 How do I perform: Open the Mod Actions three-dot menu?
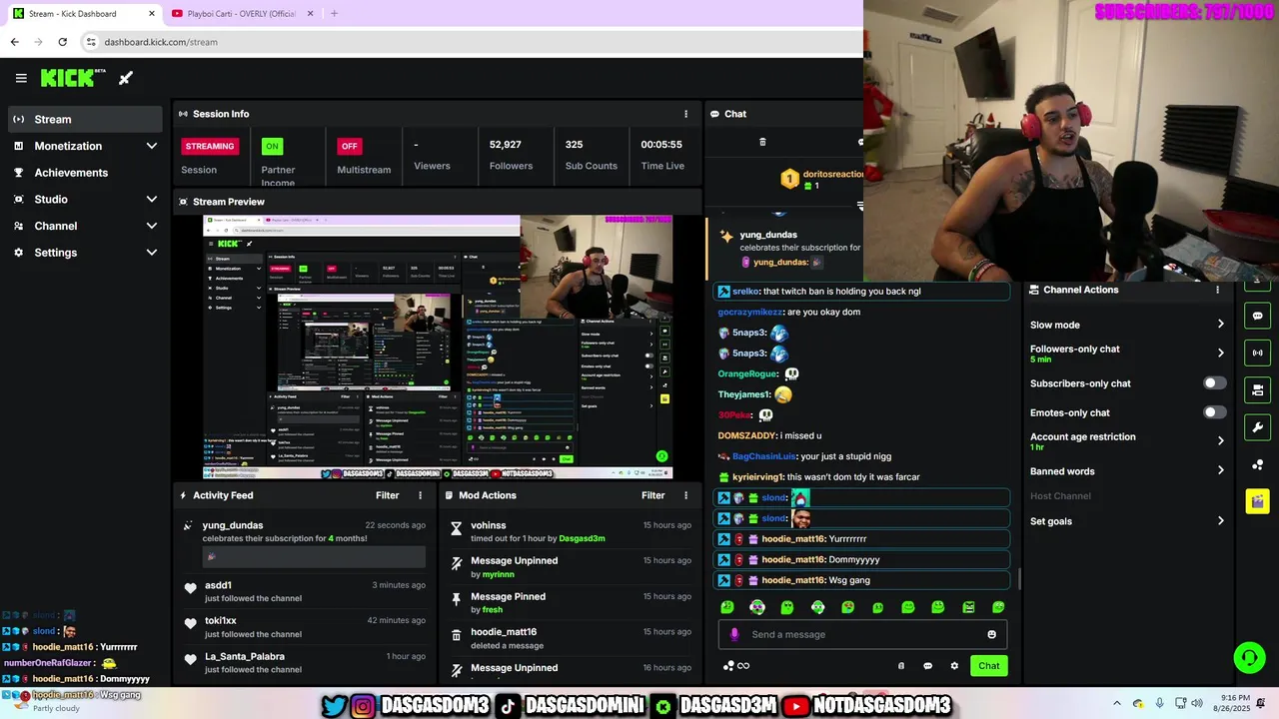point(685,495)
